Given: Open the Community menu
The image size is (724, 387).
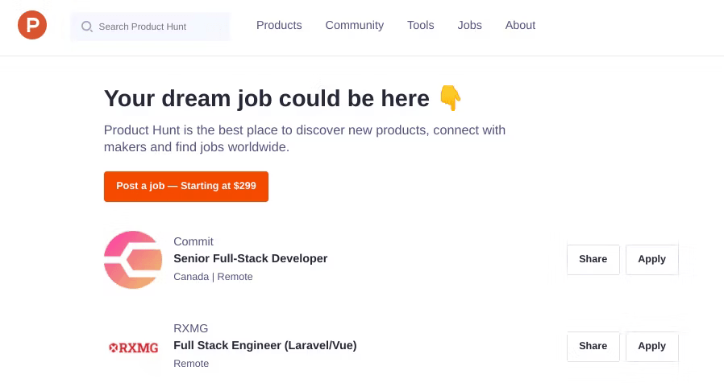Looking at the screenshot, I should click(x=354, y=25).
